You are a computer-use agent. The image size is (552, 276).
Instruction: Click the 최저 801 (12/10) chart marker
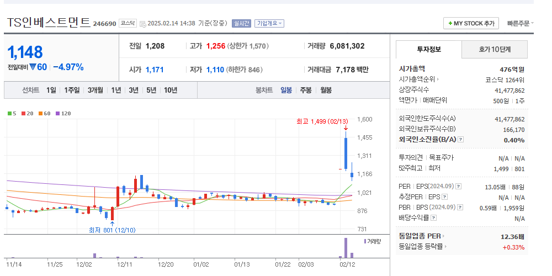click(112, 230)
